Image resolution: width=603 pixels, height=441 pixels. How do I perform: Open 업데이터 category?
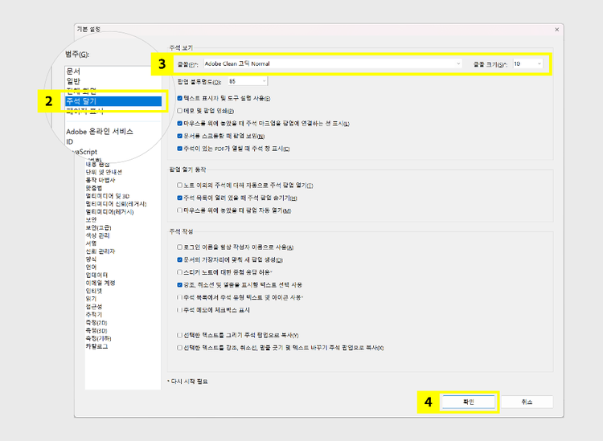coord(96,275)
